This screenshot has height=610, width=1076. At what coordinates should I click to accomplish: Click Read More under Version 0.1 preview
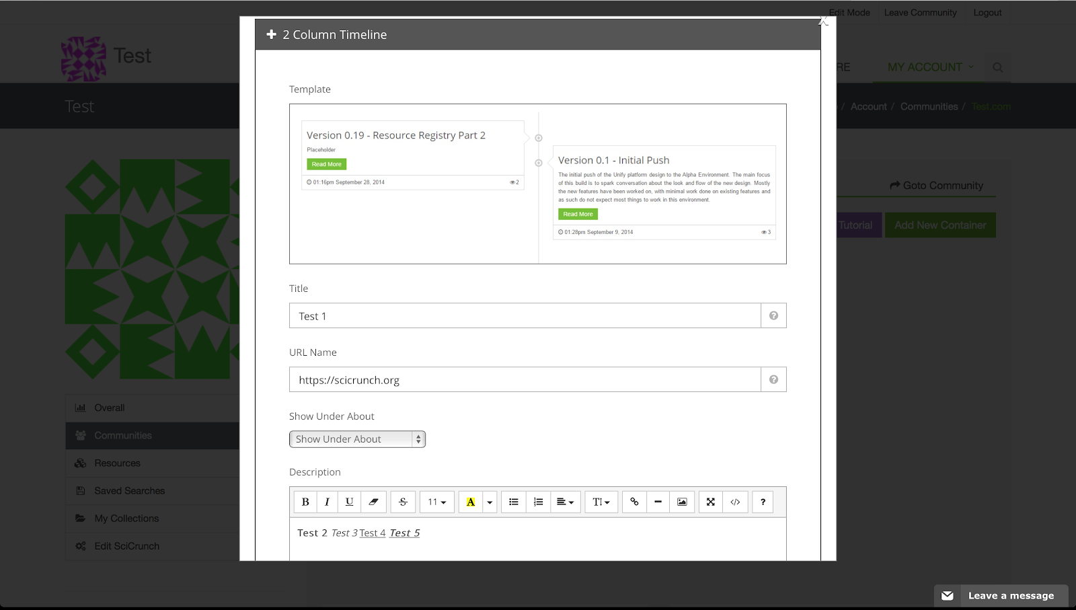point(578,214)
